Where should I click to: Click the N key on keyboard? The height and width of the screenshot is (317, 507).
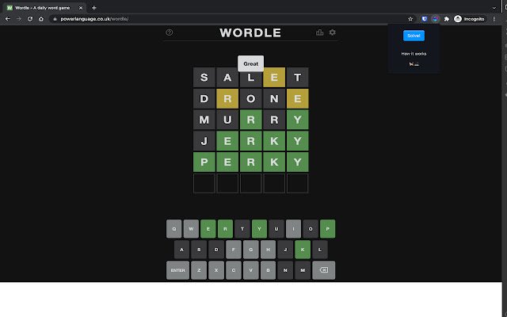pos(285,270)
